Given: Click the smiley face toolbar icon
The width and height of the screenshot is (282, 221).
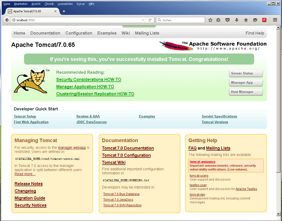Looking at the screenshot, I should tap(255, 20).
